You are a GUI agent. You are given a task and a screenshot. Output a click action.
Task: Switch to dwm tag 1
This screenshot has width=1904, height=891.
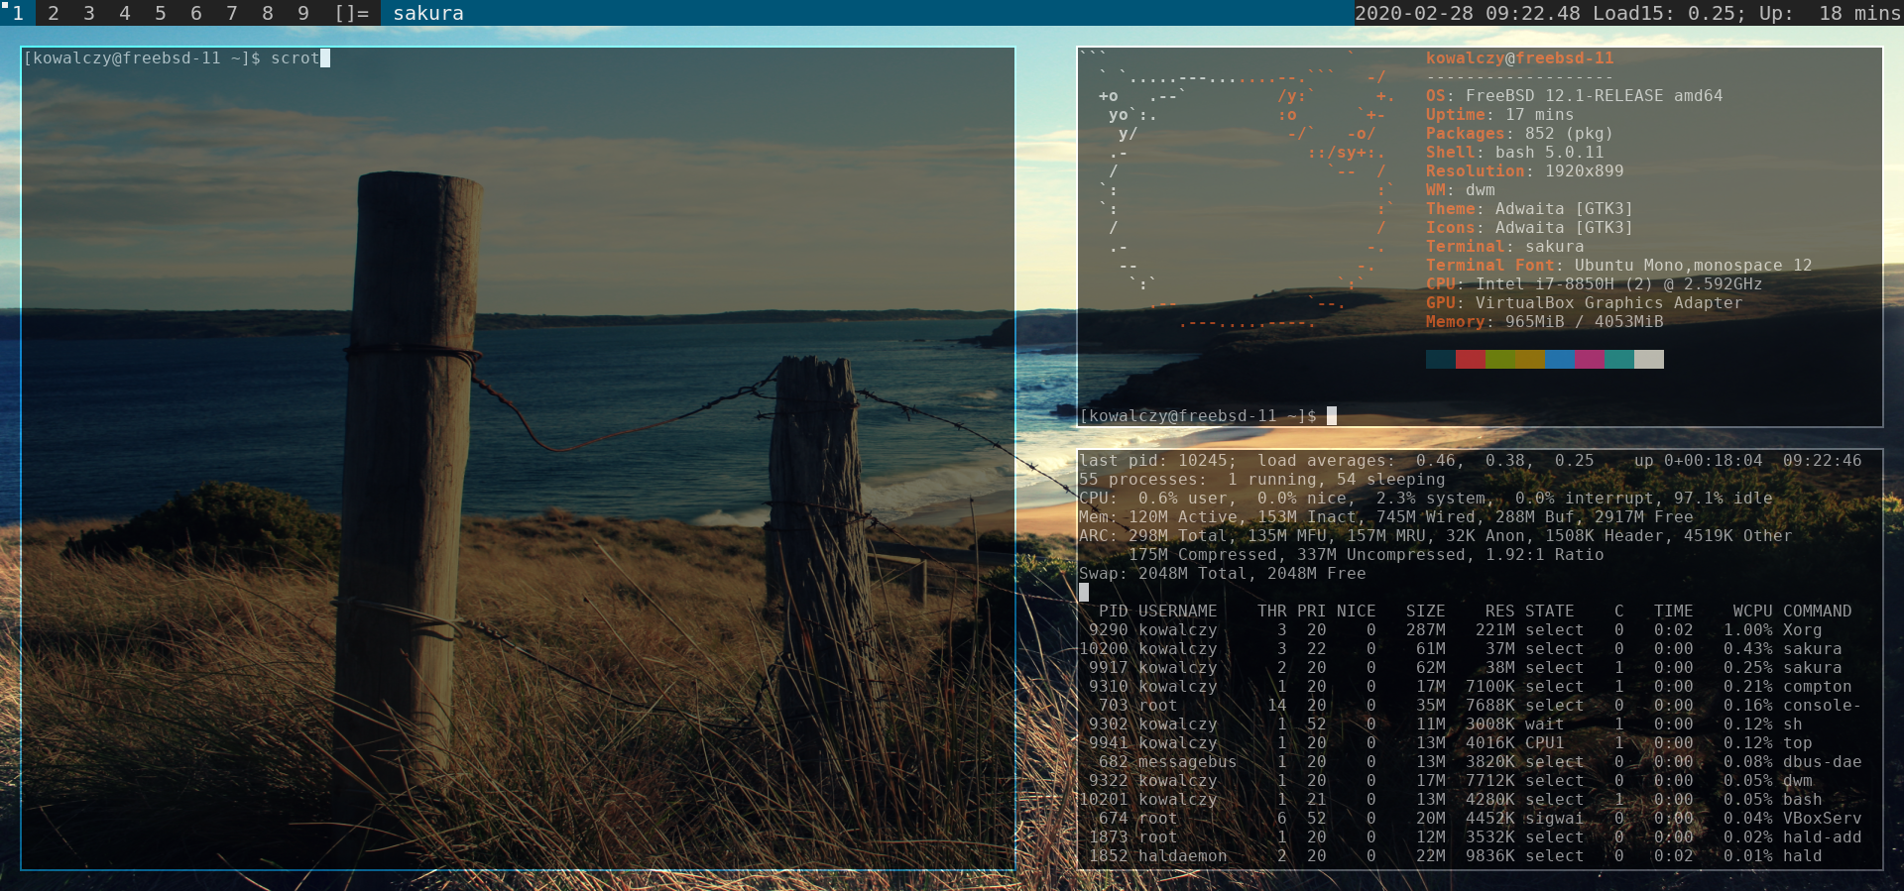tap(18, 13)
